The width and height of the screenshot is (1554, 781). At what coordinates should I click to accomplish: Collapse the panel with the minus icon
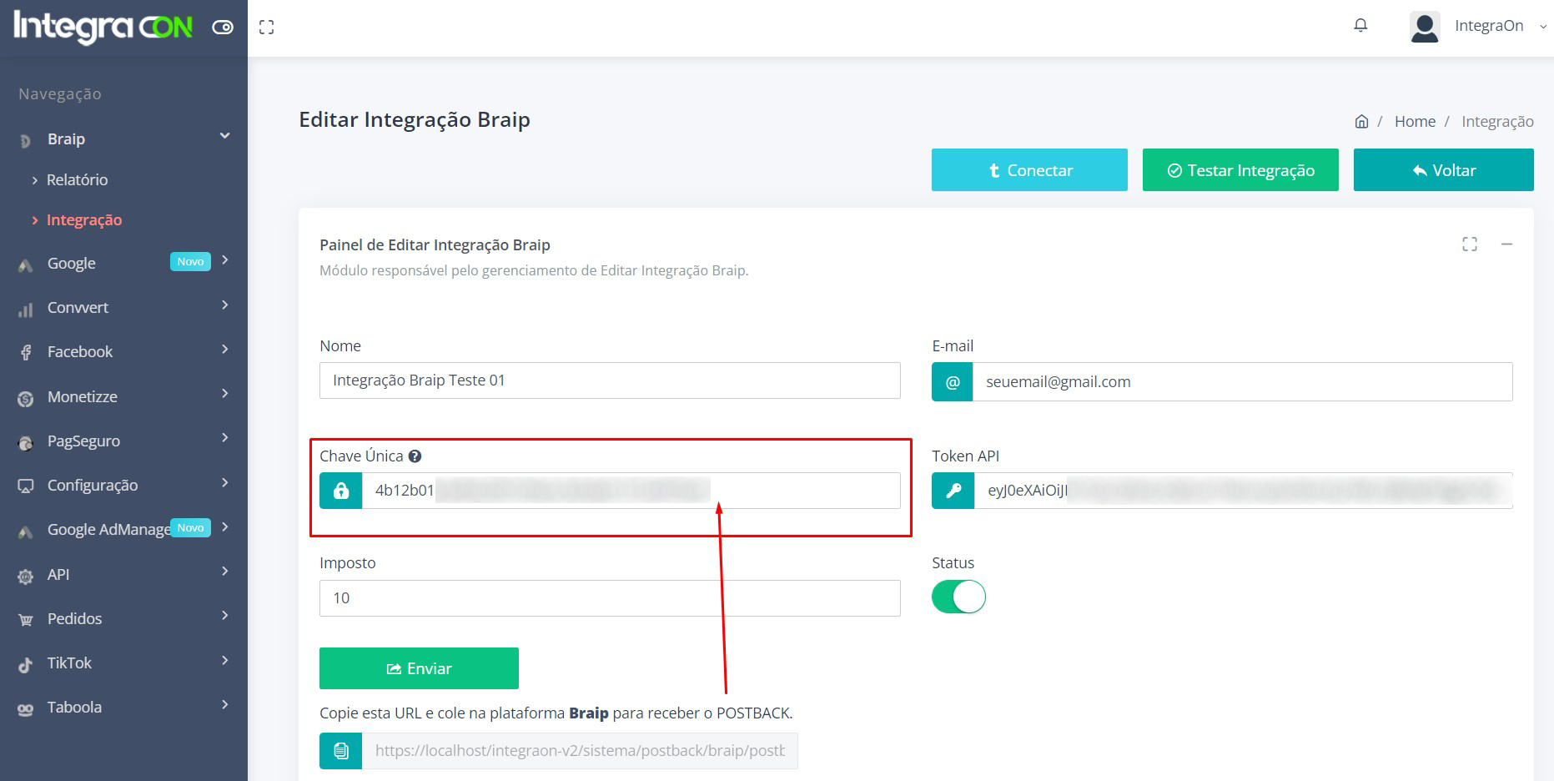pyautogui.click(x=1506, y=244)
